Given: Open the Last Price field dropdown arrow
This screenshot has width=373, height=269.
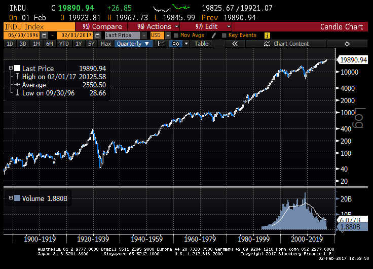Looking at the screenshot, I should [144, 36].
